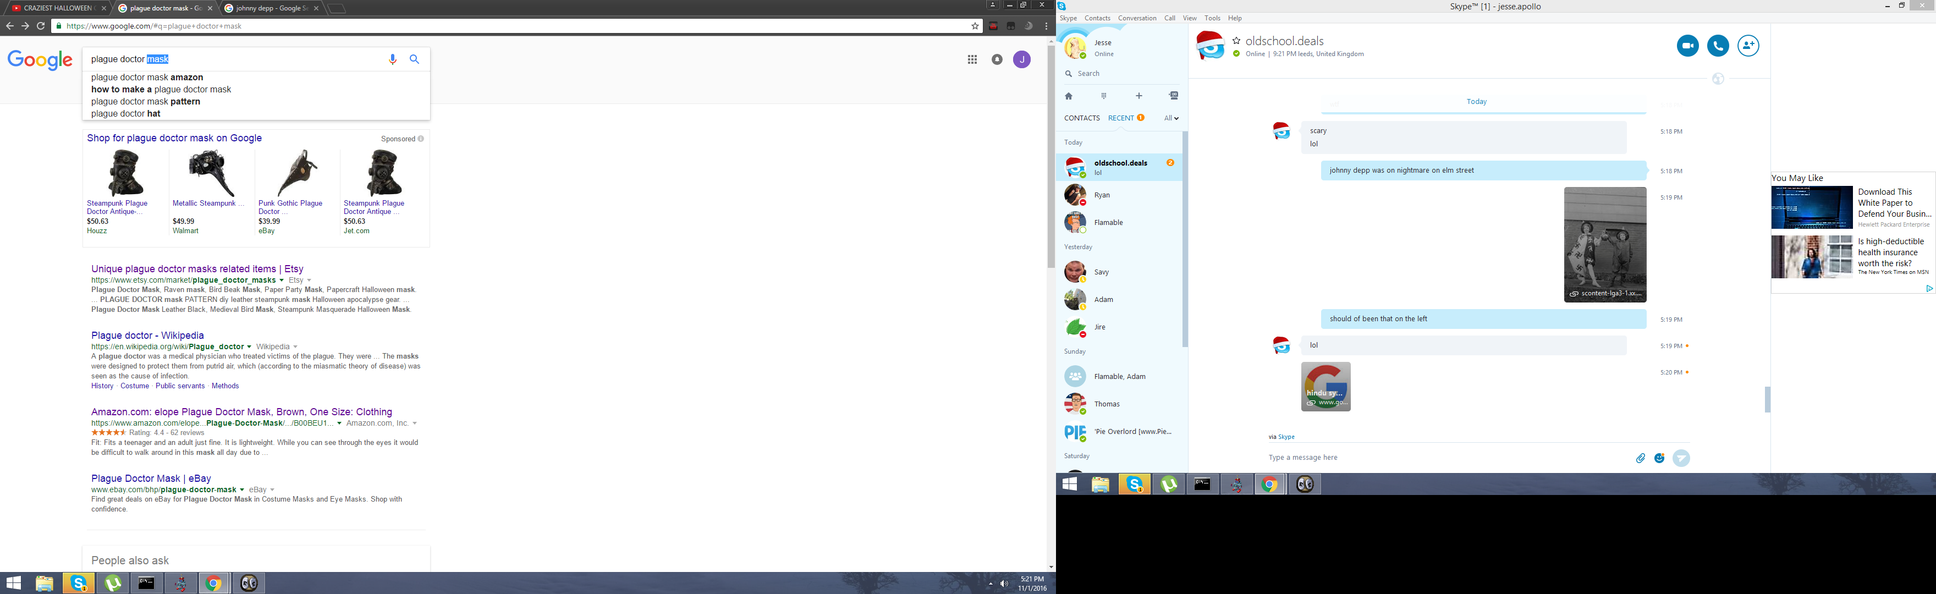
Task: Toggle favorite star for oldschool.deals
Action: [x=1236, y=41]
